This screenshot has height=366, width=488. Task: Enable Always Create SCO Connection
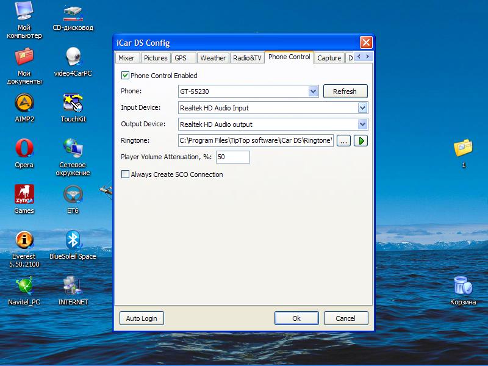[x=126, y=174]
